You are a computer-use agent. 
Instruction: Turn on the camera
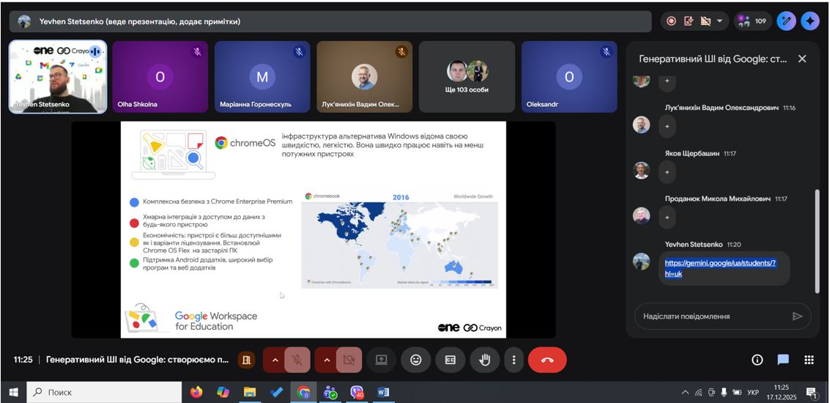tap(349, 360)
